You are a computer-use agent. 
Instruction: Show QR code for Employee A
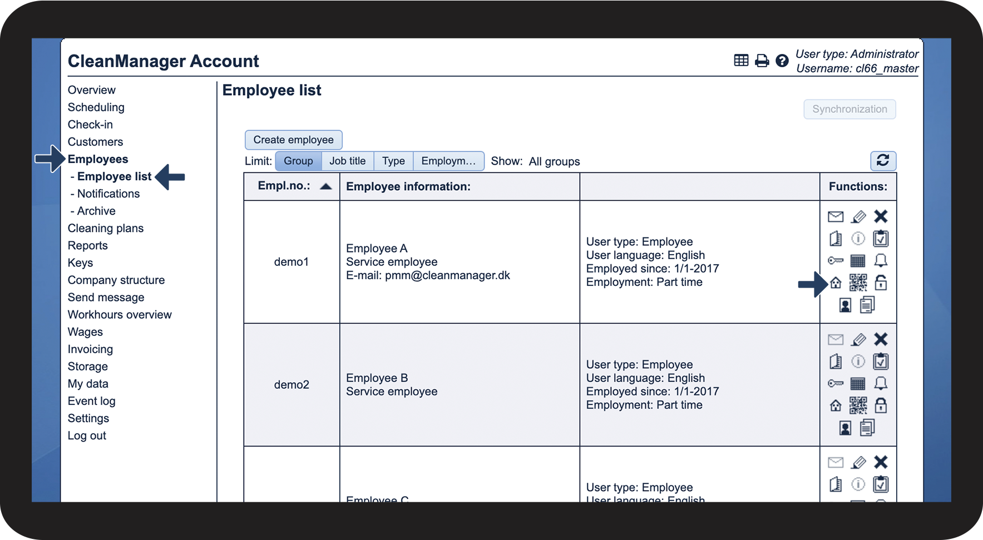coord(858,283)
